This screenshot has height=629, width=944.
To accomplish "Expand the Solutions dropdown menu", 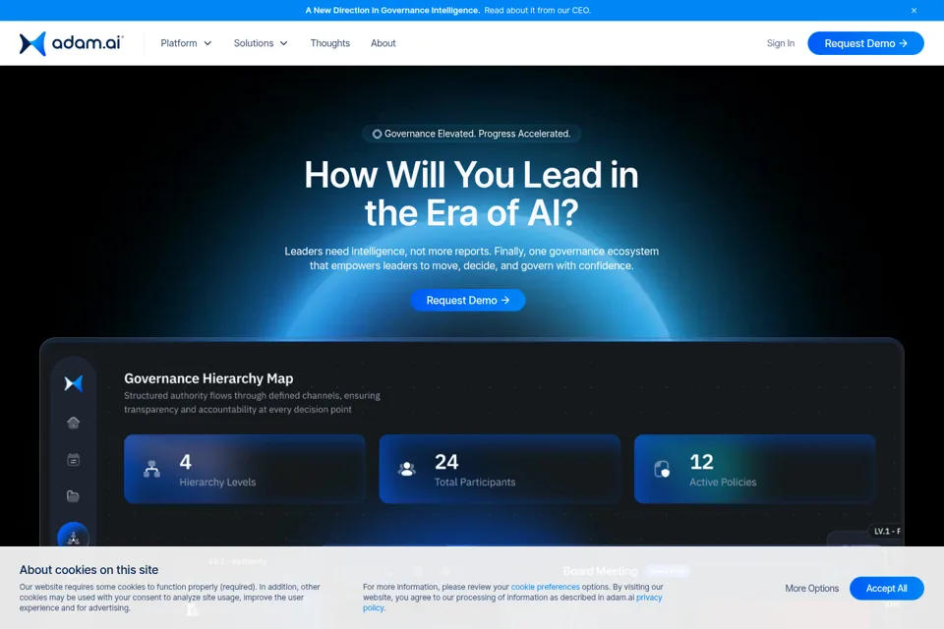I will pos(261,43).
